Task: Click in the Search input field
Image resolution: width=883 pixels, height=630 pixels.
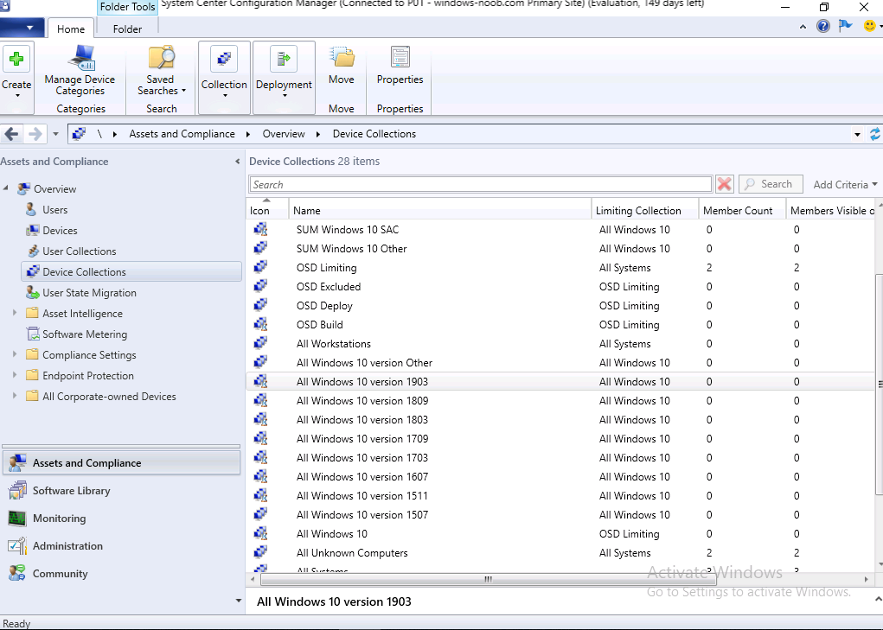Action: click(481, 184)
